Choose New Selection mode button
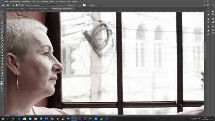Screen dimensions: 215x121 pyautogui.click(x=13, y=5)
